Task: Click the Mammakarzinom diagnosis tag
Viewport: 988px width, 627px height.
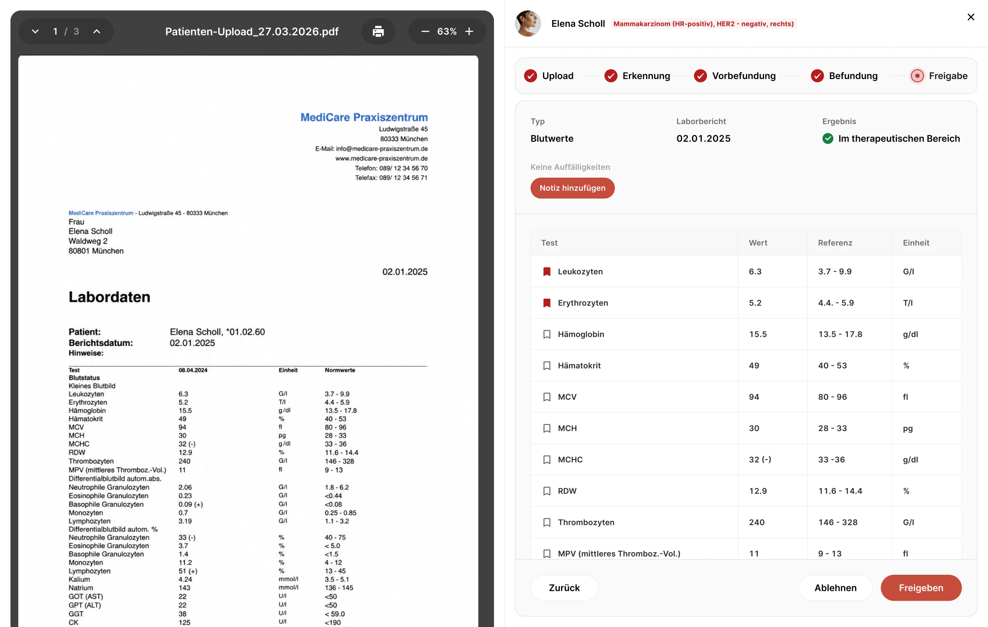Action: tap(704, 24)
